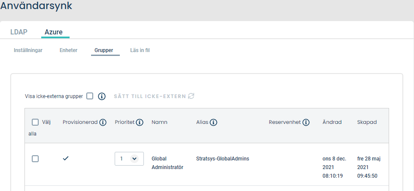This screenshot has width=414, height=191.
Task: Click the chevron arrow in the Prioritet selector
Action: 134,159
